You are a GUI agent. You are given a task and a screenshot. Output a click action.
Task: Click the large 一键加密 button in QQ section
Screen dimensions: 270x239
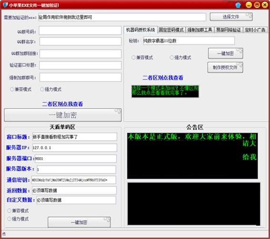tap(62, 115)
